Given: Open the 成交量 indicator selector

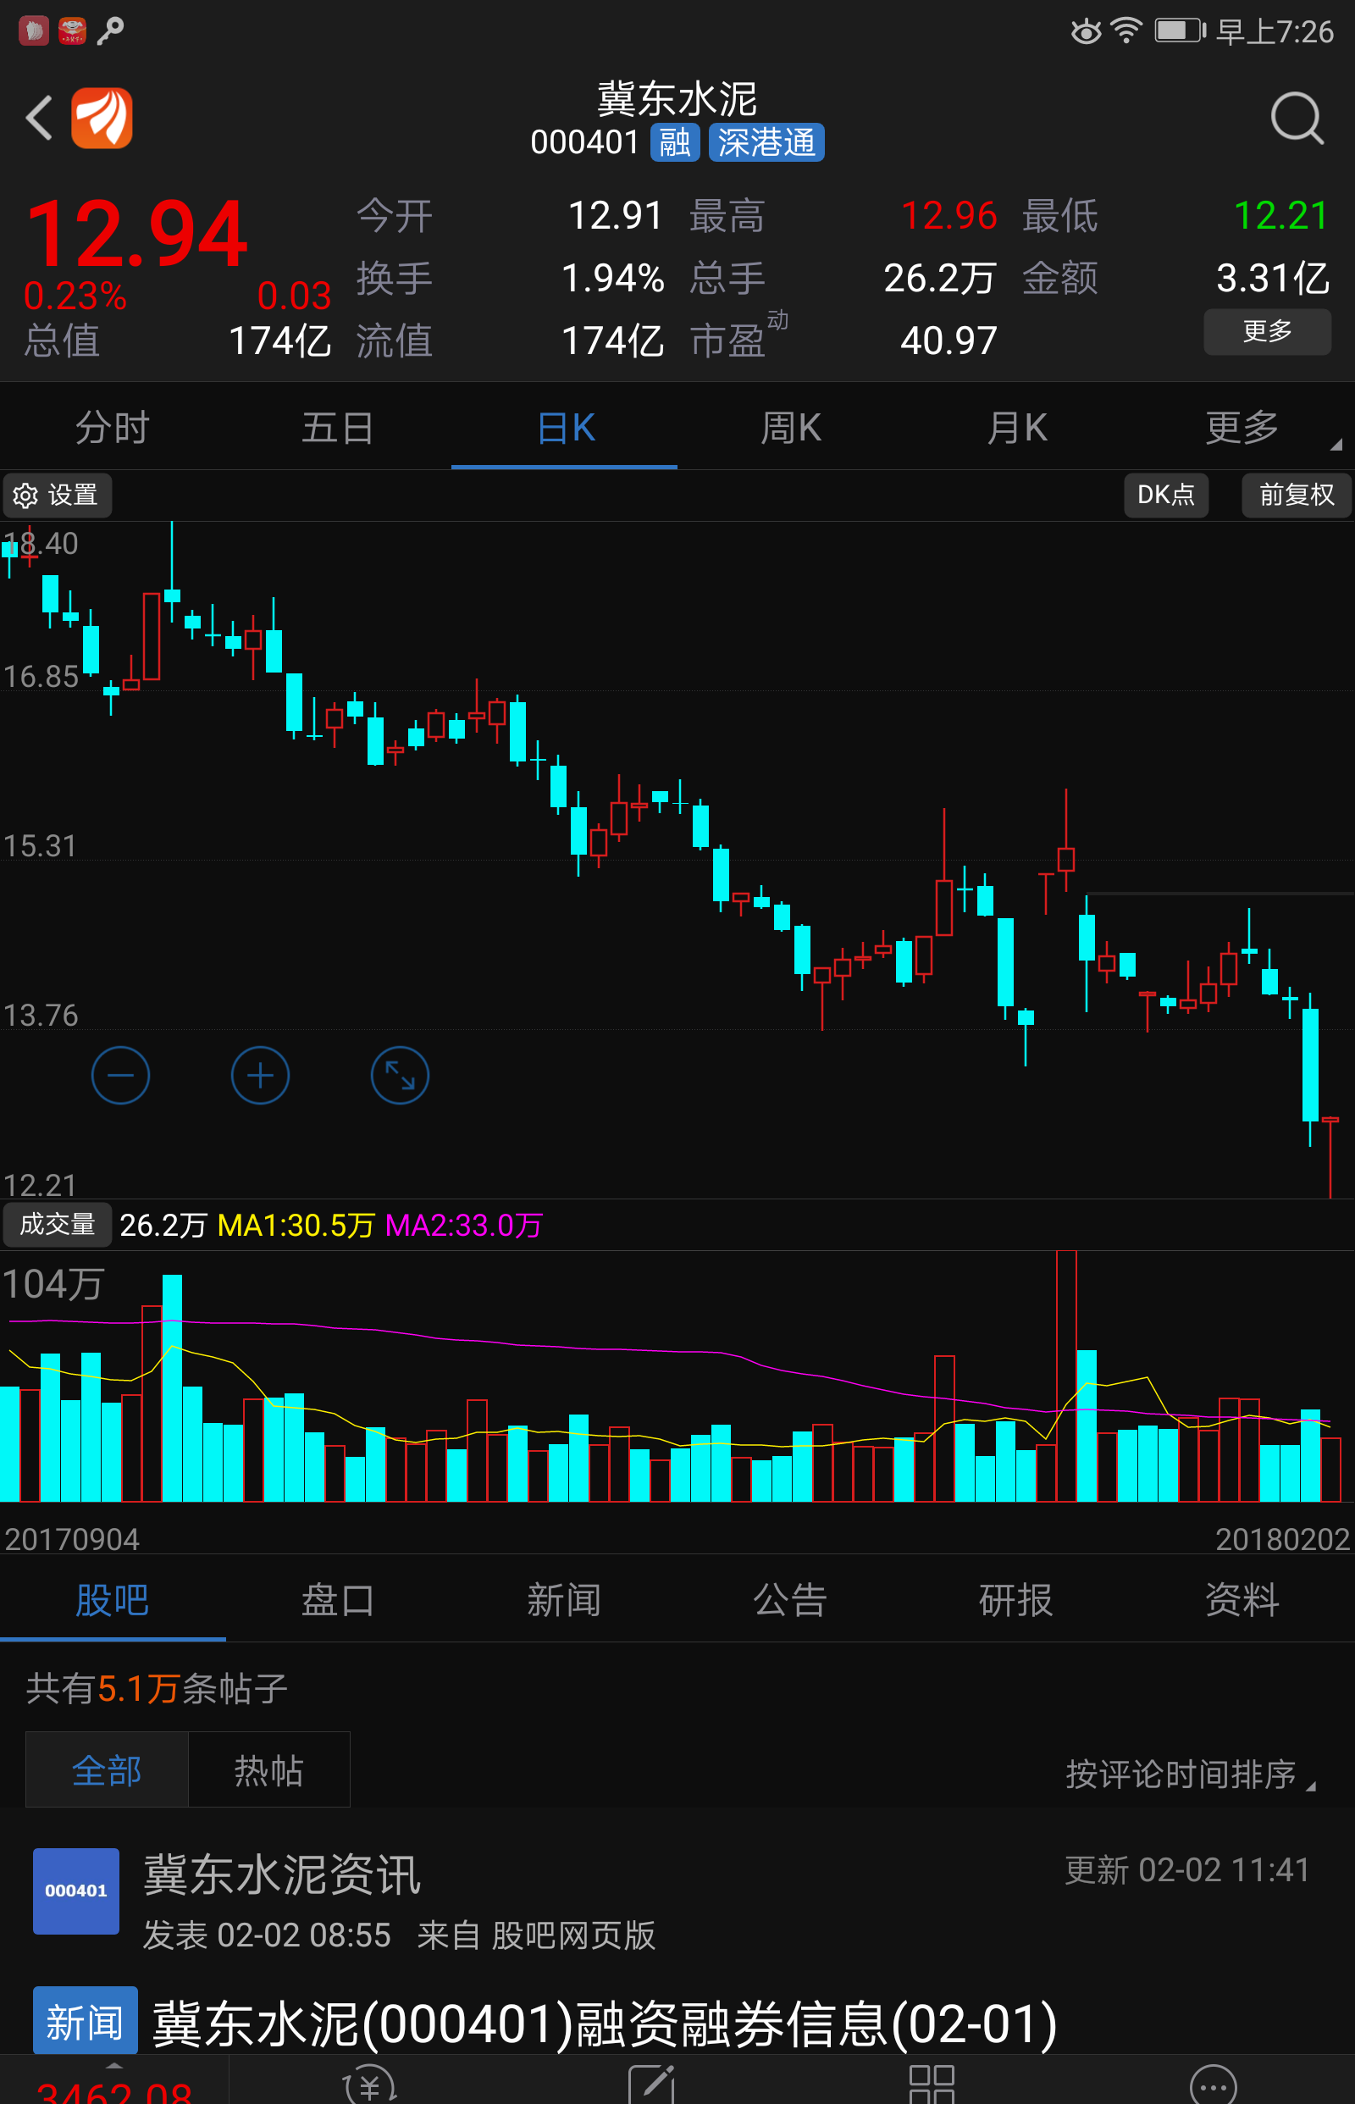Looking at the screenshot, I should [x=58, y=1225].
